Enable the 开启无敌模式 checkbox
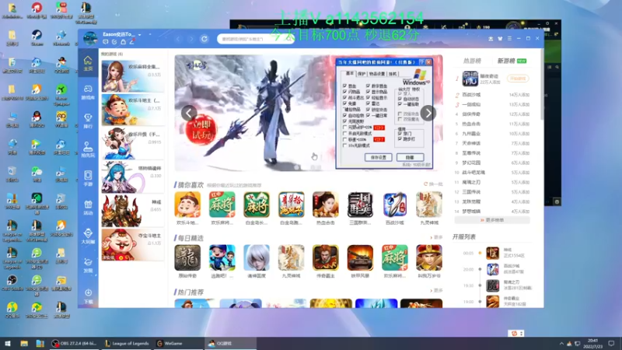Viewport: 622px width, 350px height. click(x=344, y=133)
